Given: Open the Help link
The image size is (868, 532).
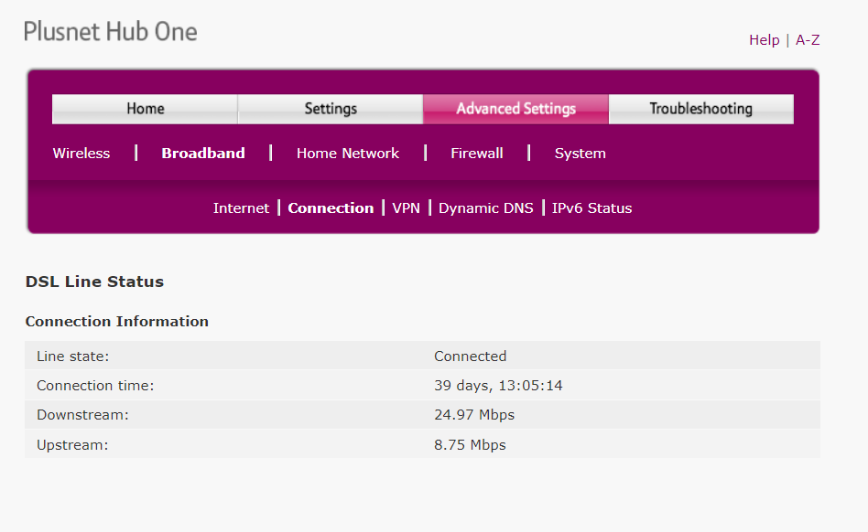Looking at the screenshot, I should pos(764,40).
